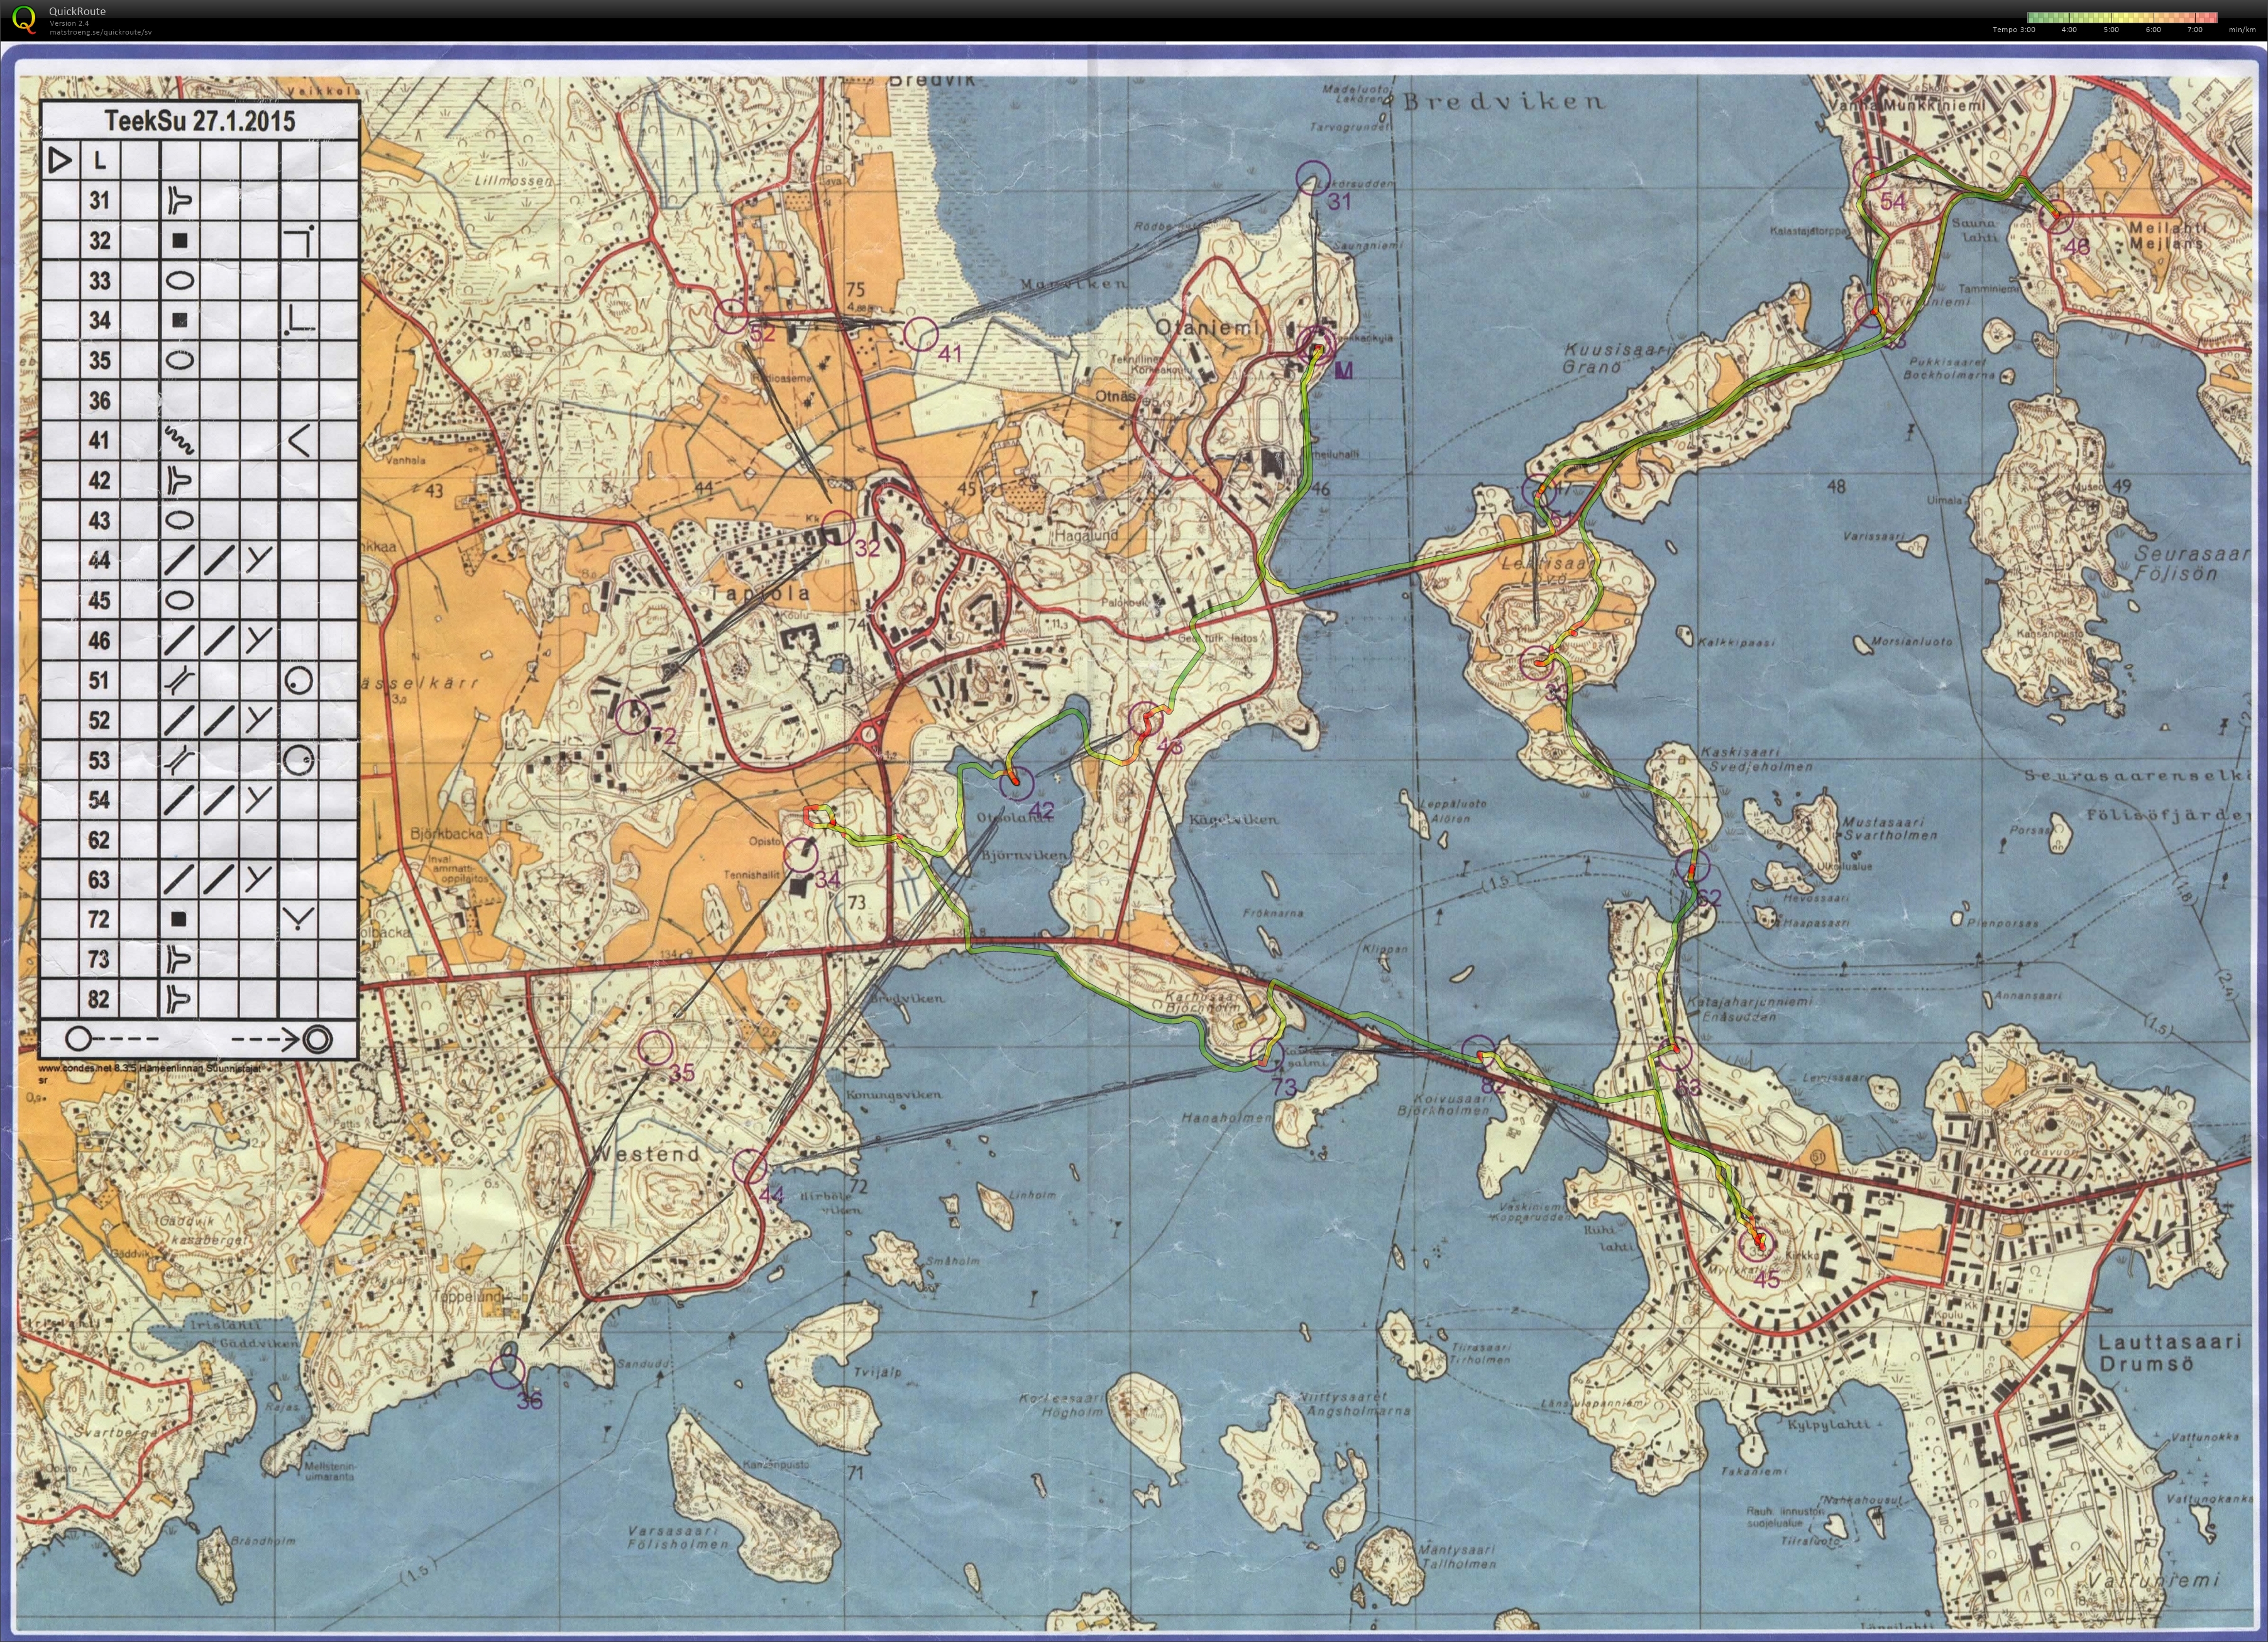Click the Y junction symbol in row 44
The width and height of the screenshot is (2268, 1642).
(259, 559)
